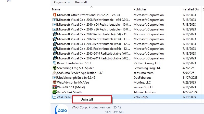
Task: Click the Revo Uninstaller Pro icon
Action: [54, 63]
